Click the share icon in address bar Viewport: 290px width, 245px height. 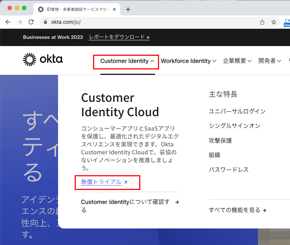[262, 22]
